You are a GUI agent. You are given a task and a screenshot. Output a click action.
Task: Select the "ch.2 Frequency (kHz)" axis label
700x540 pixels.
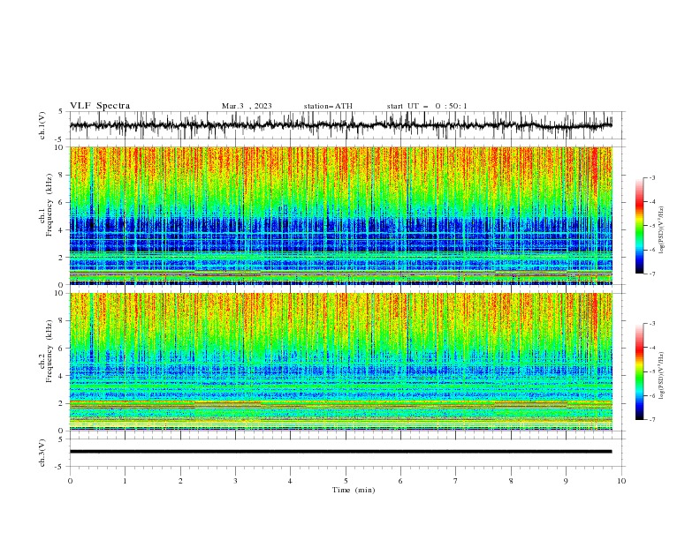point(46,351)
